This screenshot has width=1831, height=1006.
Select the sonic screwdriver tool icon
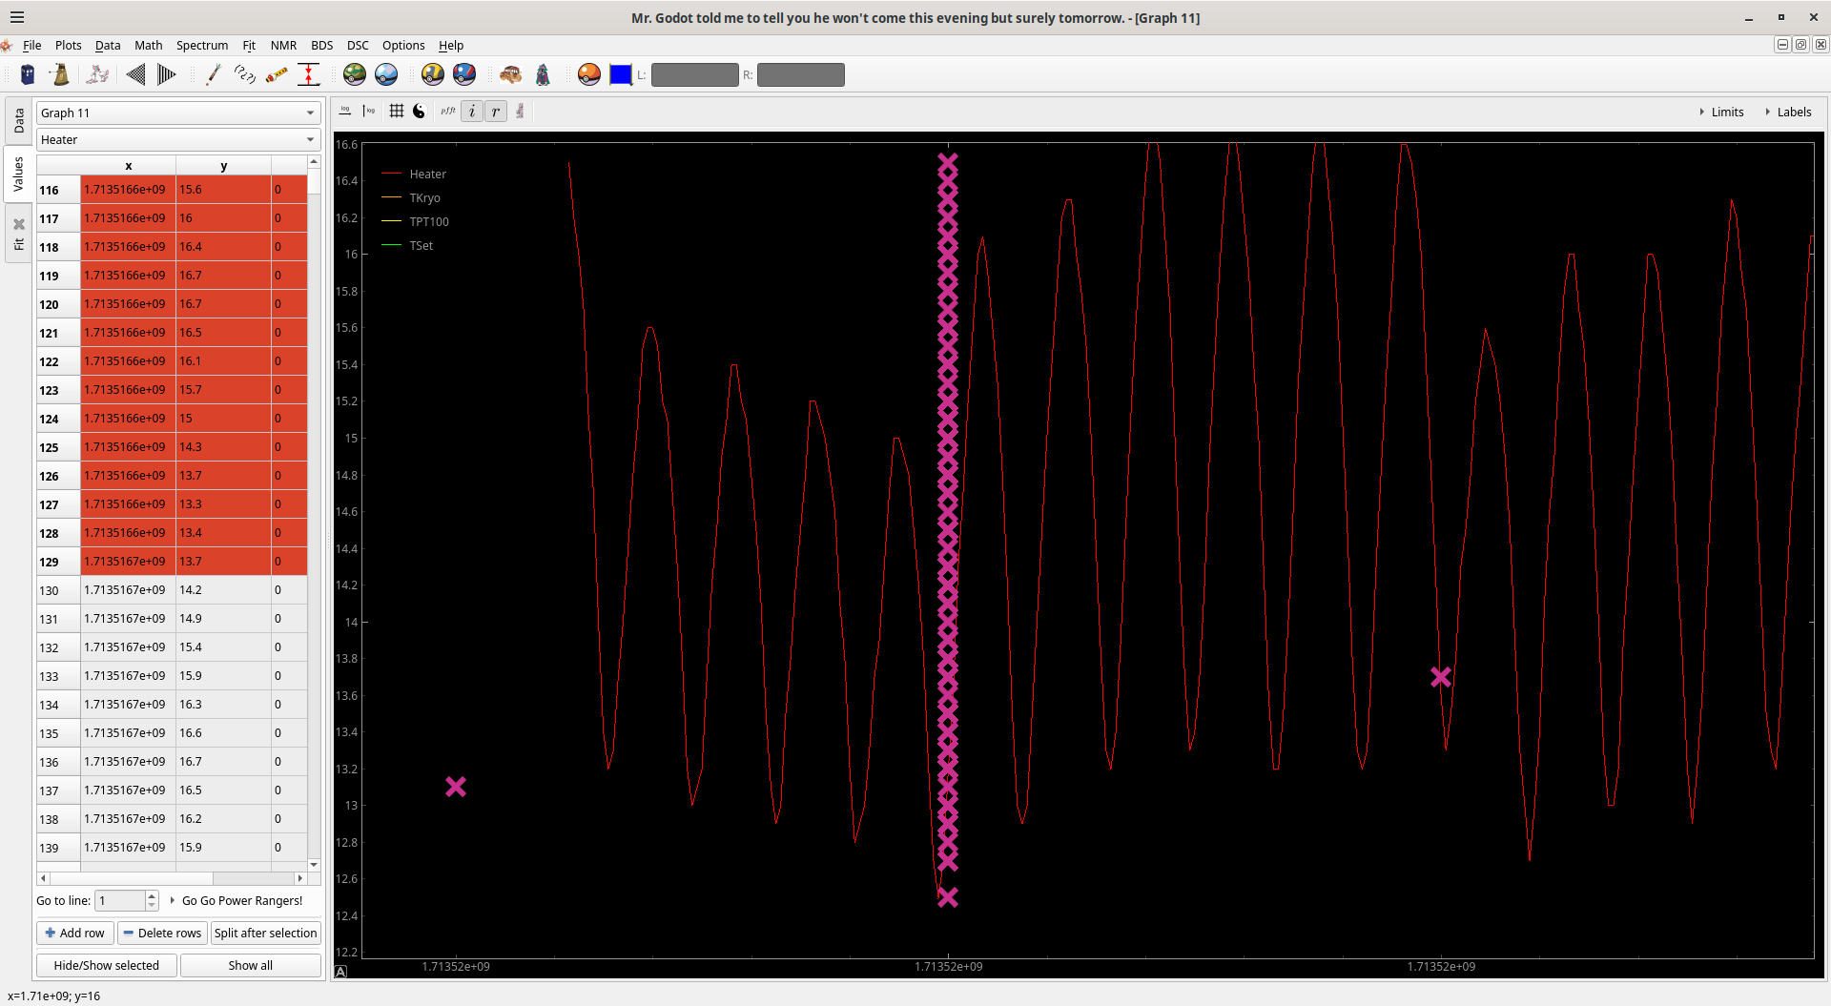213,74
